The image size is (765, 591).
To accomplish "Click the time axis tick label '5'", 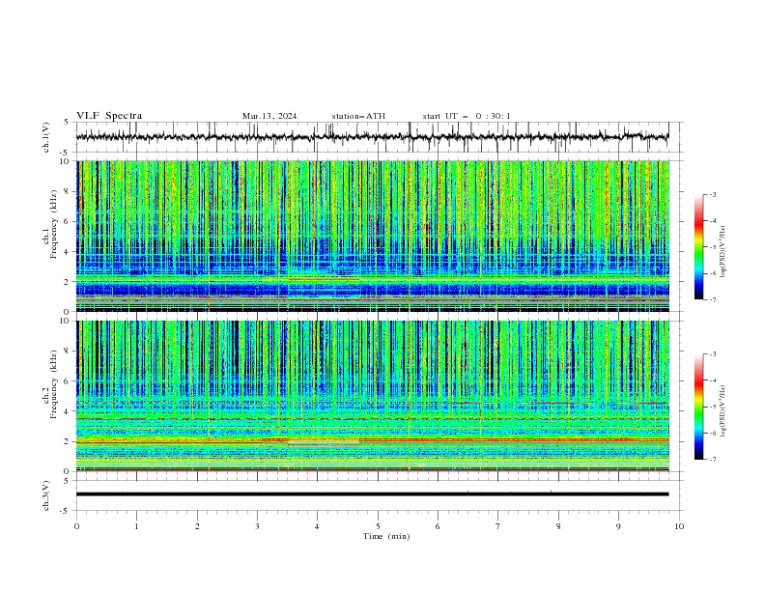I will tap(378, 526).
